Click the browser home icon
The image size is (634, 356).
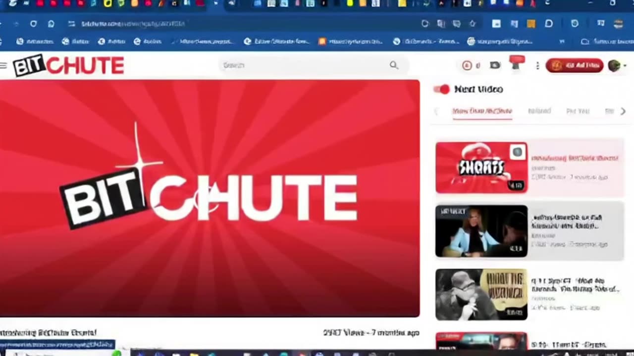tap(51, 24)
